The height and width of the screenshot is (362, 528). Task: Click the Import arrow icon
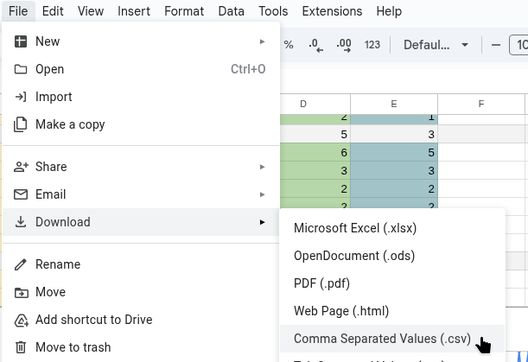pyautogui.click(x=21, y=97)
